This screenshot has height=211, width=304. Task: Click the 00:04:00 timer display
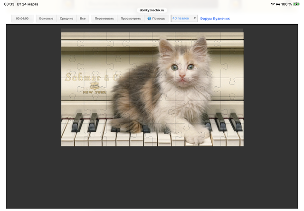click(22, 18)
